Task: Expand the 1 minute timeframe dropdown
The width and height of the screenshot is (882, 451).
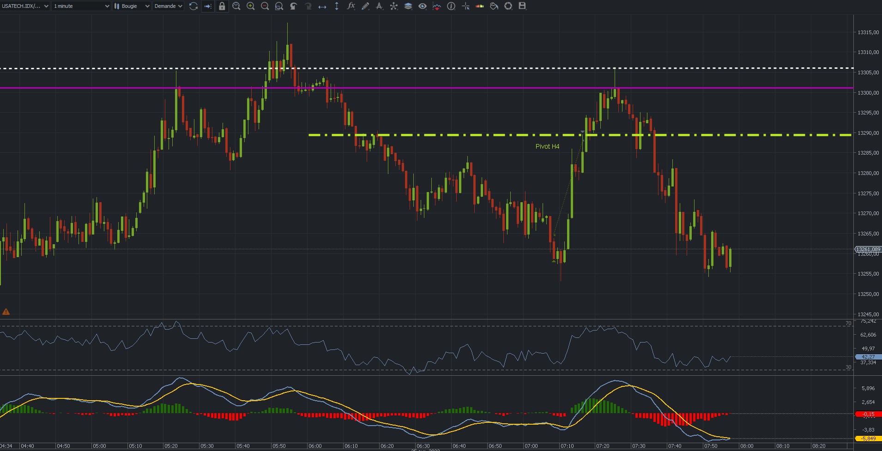Action: tap(81, 6)
